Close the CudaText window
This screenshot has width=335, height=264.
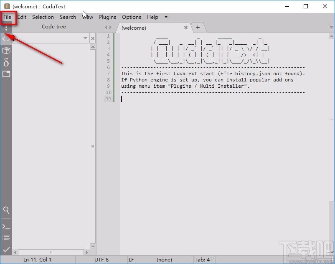coord(325,6)
